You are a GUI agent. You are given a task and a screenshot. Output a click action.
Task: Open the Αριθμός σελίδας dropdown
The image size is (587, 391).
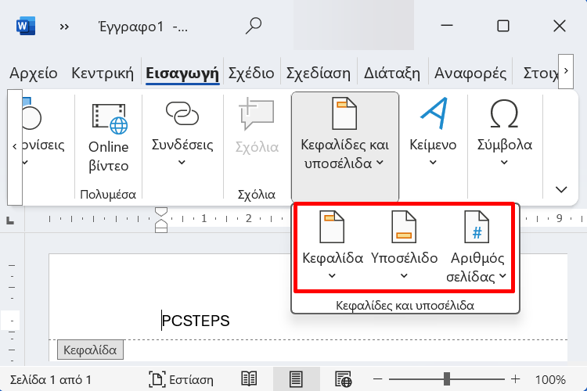click(477, 247)
